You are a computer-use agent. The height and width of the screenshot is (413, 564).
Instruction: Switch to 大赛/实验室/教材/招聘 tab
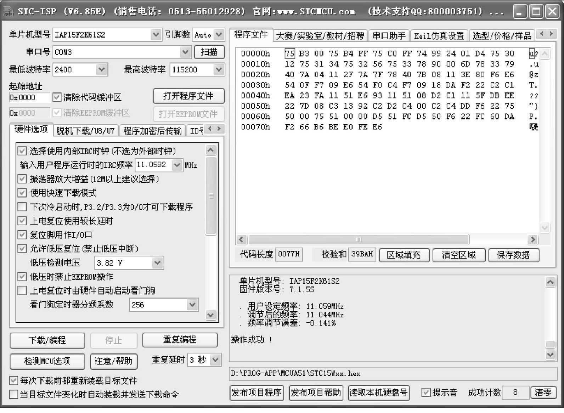pos(320,36)
